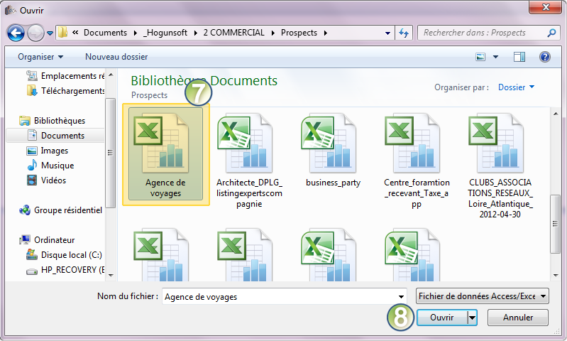Create a folder with Nouveau dossier
The width and height of the screenshot is (567, 341).
(x=116, y=57)
